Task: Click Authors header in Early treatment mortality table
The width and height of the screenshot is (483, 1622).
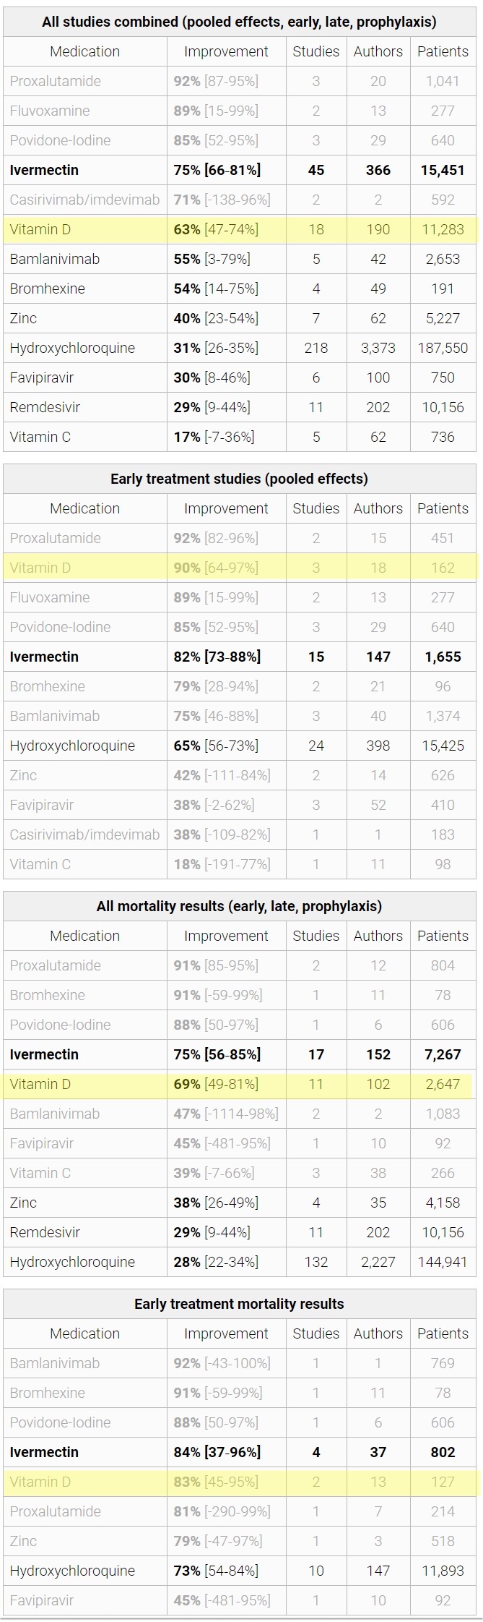Action: [378, 1333]
